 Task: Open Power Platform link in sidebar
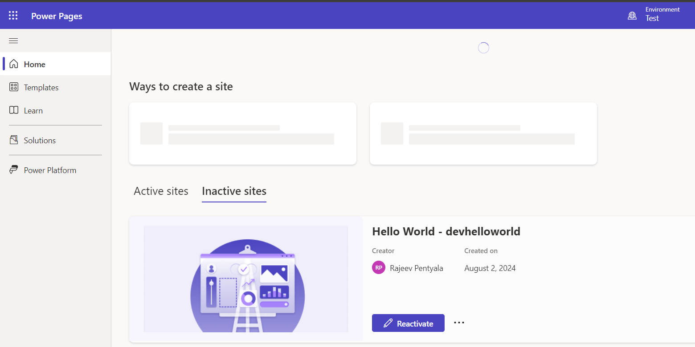click(x=56, y=170)
